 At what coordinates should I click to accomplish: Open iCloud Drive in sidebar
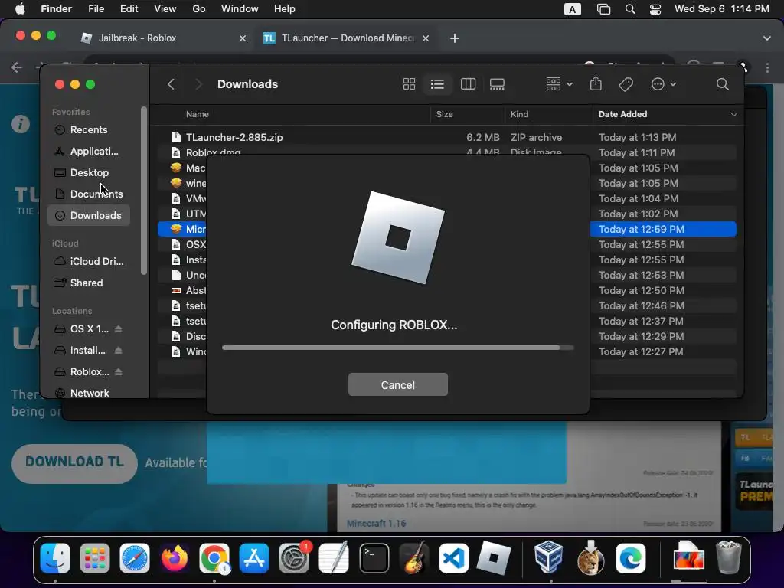[89, 262]
